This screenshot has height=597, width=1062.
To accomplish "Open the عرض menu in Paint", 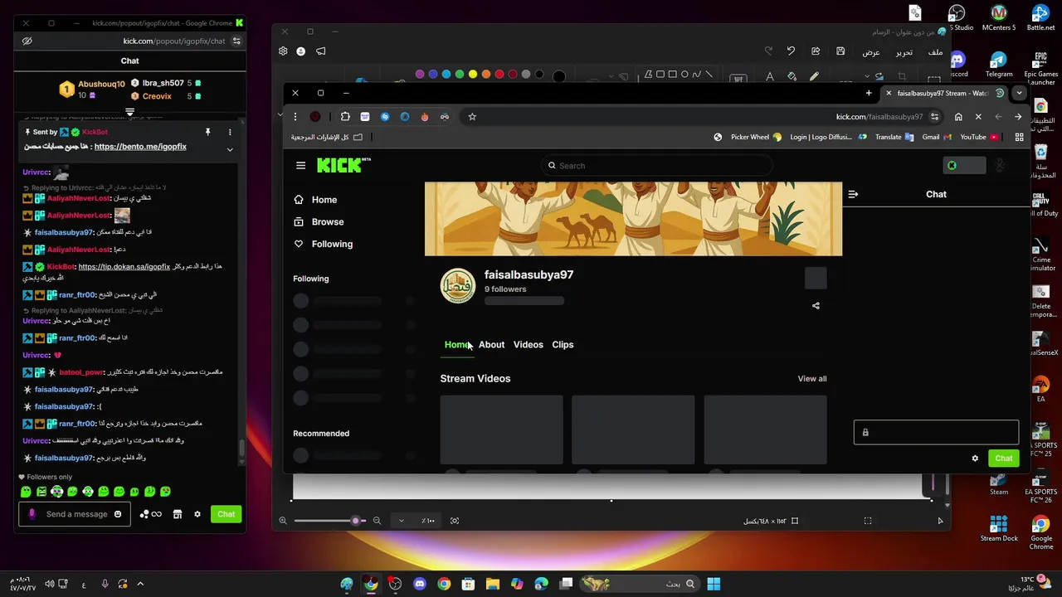I will [870, 52].
